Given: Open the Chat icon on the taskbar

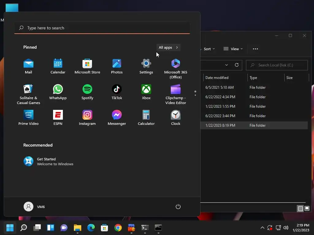Looking at the screenshot, I should (x=64, y=227).
